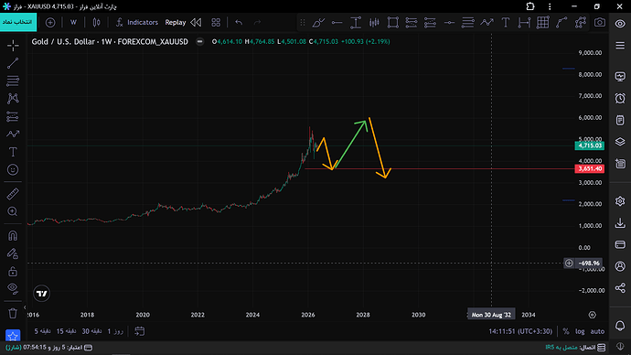
Task: Collapse the left drawing toolbar arrow
Action: point(25,307)
